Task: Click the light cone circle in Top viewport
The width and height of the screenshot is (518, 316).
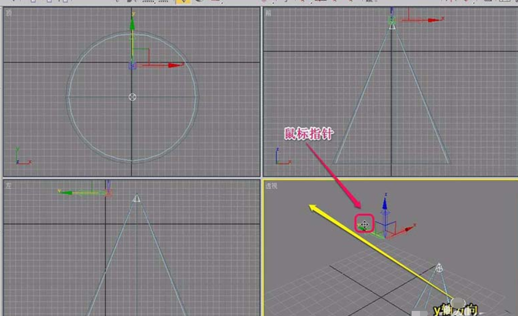Action: point(132,97)
